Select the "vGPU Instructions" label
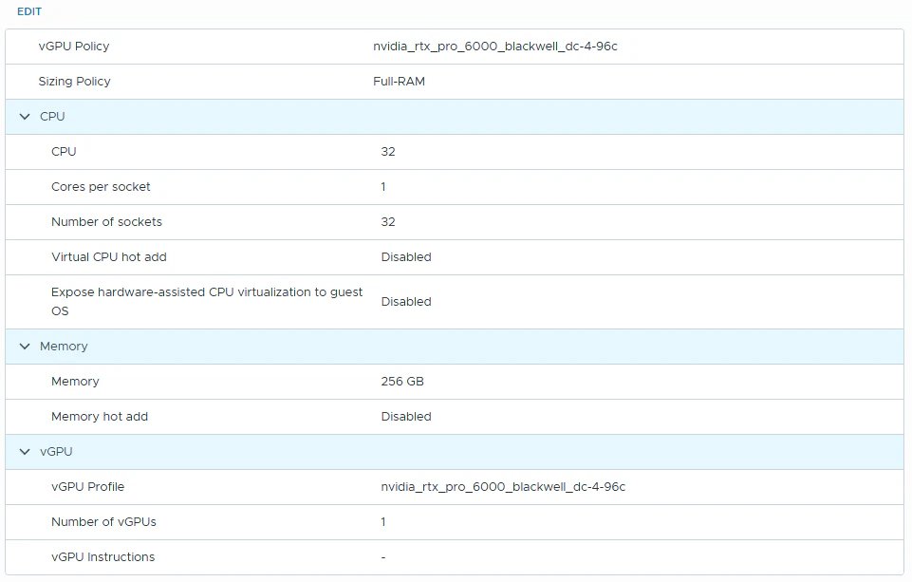Image resolution: width=912 pixels, height=582 pixels. pyautogui.click(x=102, y=557)
